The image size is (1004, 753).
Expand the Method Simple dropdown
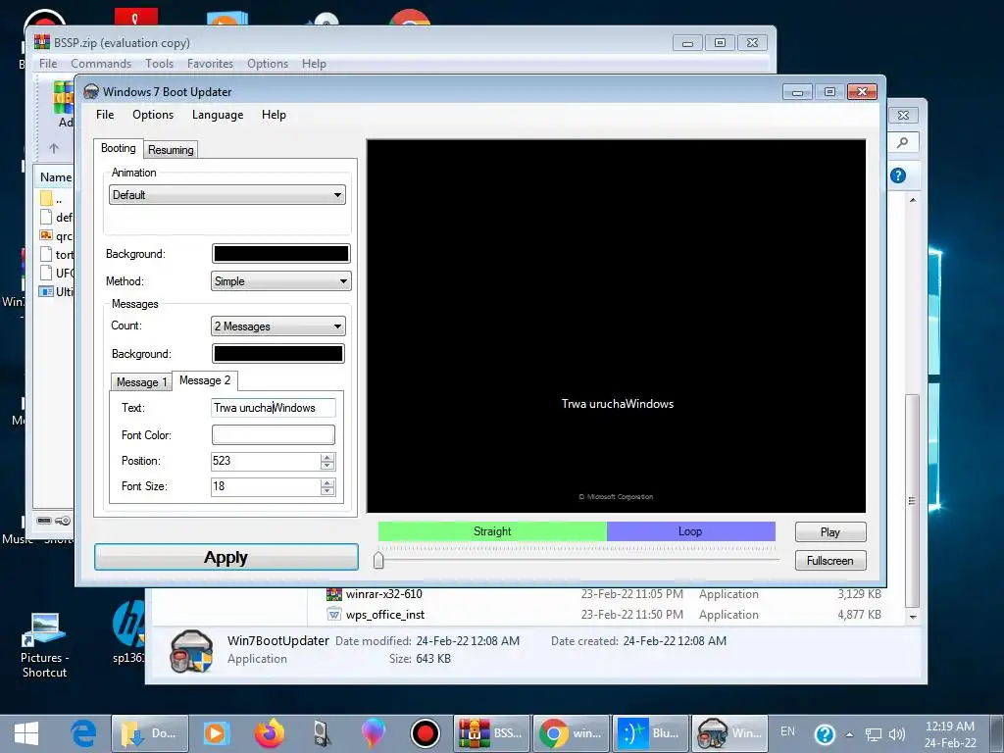pos(281,281)
